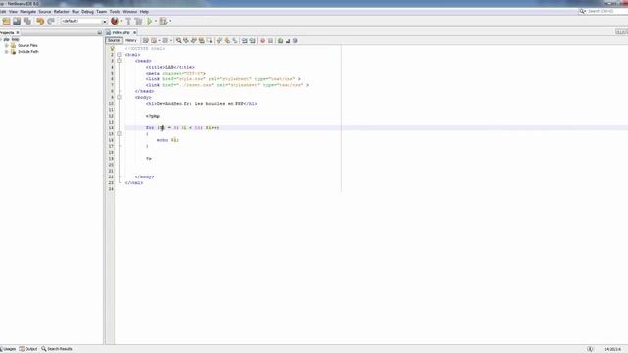The image size is (628, 353).
Task: Close the Projects panel tab
Action: (x=18, y=32)
